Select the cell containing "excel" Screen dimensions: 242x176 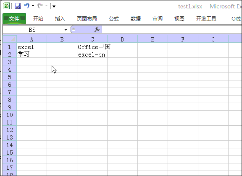[32, 47]
